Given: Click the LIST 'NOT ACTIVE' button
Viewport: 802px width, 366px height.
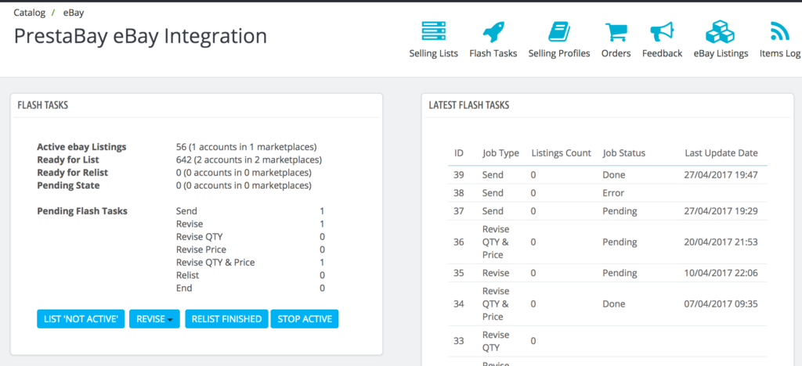Looking at the screenshot, I should (x=81, y=319).
